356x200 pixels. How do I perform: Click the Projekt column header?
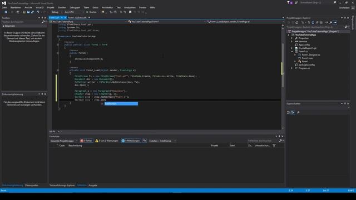tap(215, 146)
